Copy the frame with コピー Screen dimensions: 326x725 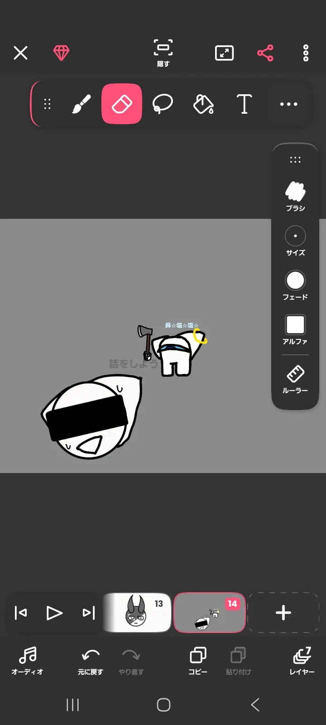point(198,661)
